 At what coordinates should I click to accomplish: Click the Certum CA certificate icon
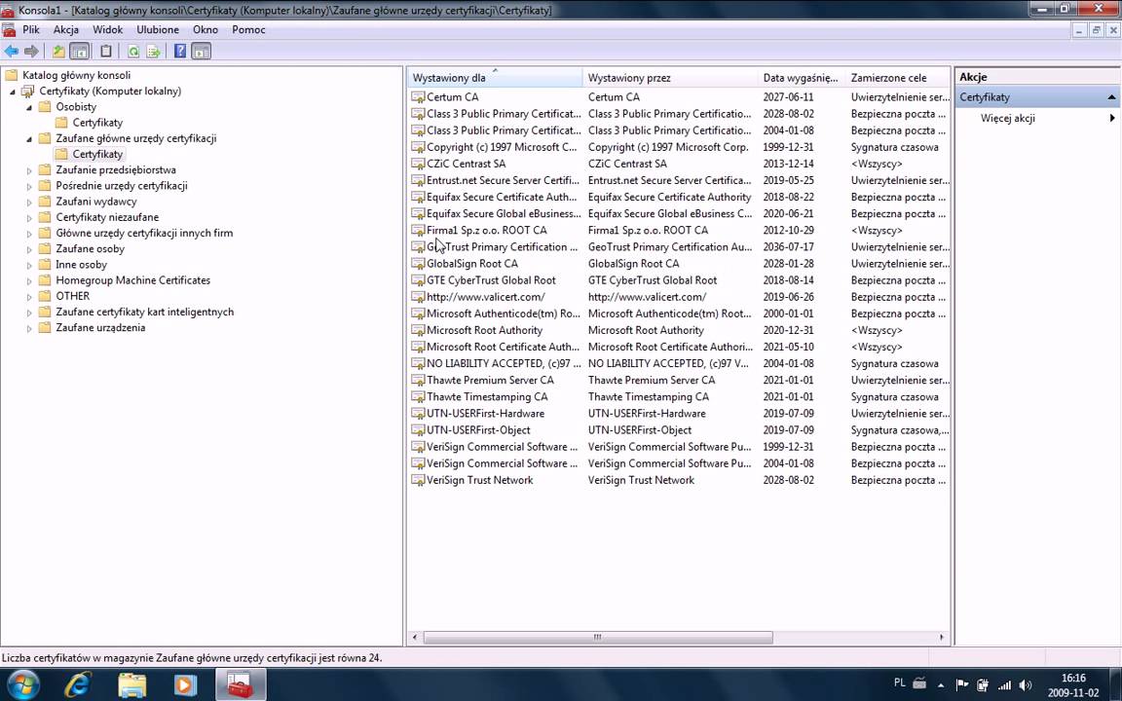pos(418,96)
